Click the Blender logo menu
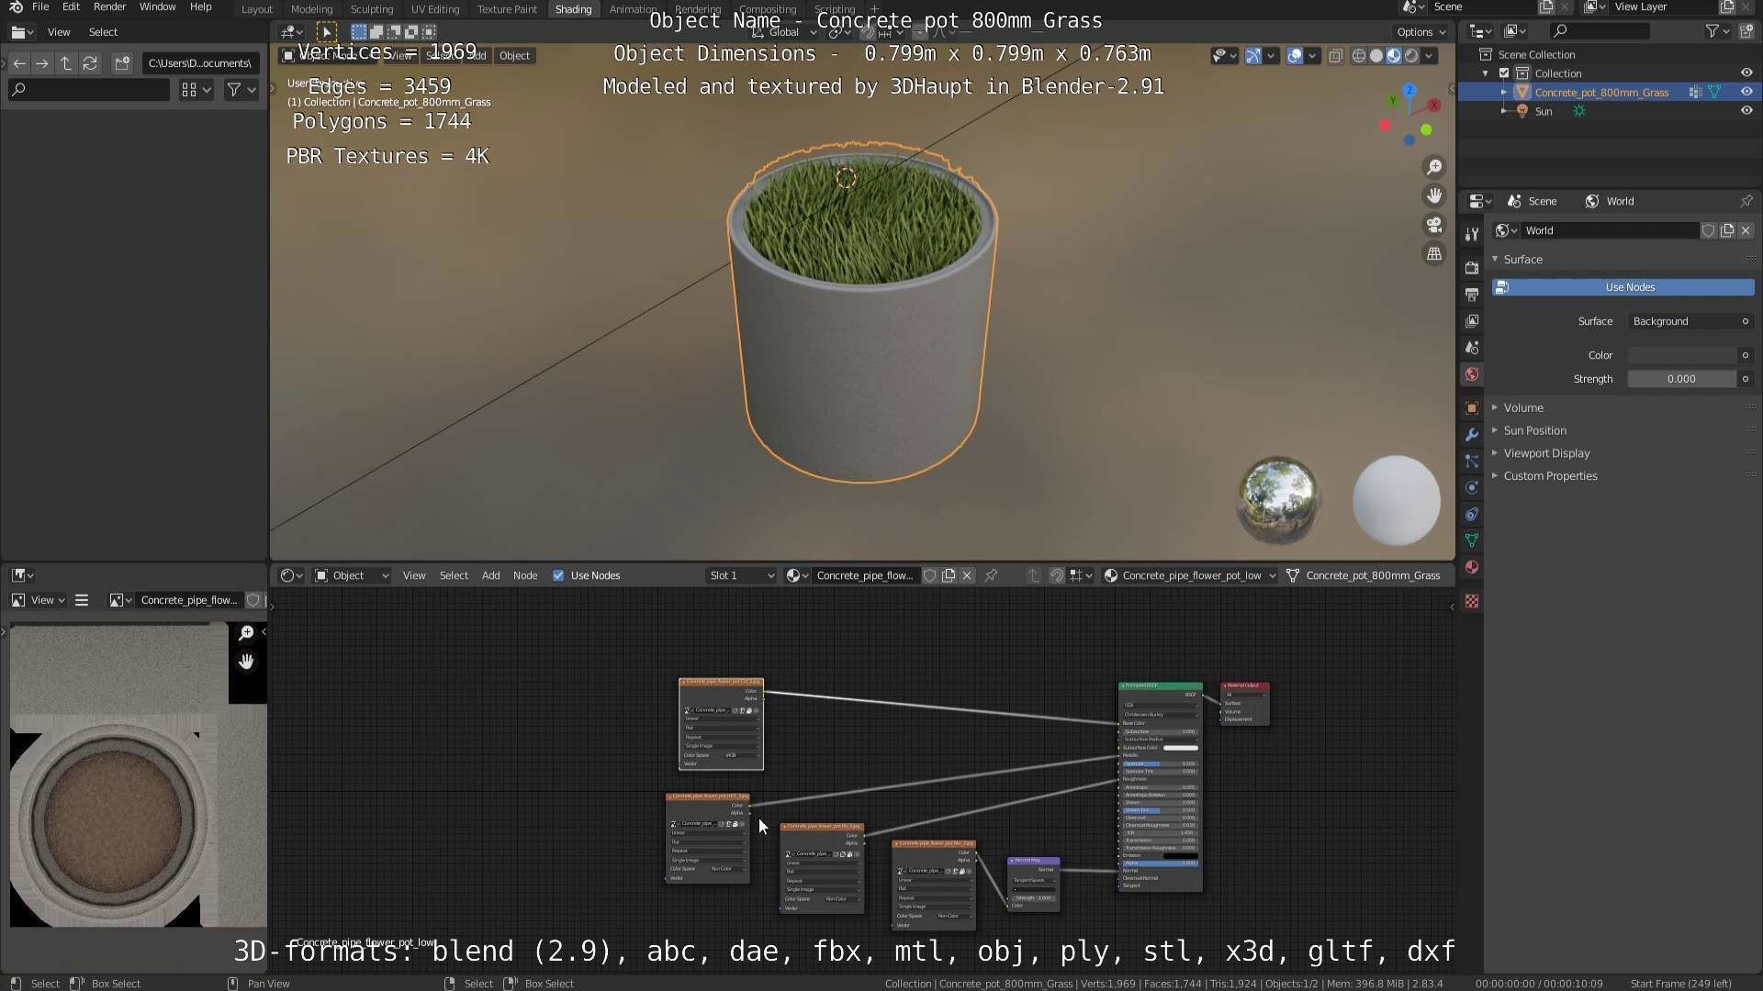 coord(16,7)
